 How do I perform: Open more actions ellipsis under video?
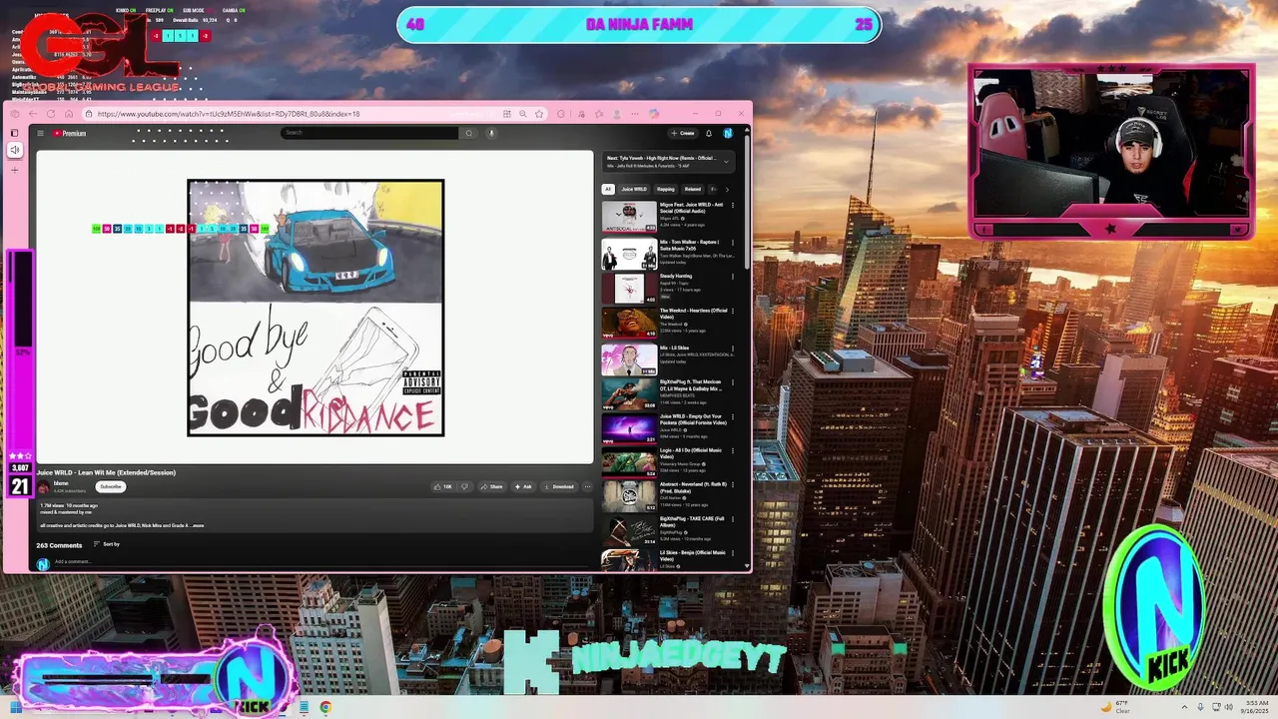click(587, 486)
